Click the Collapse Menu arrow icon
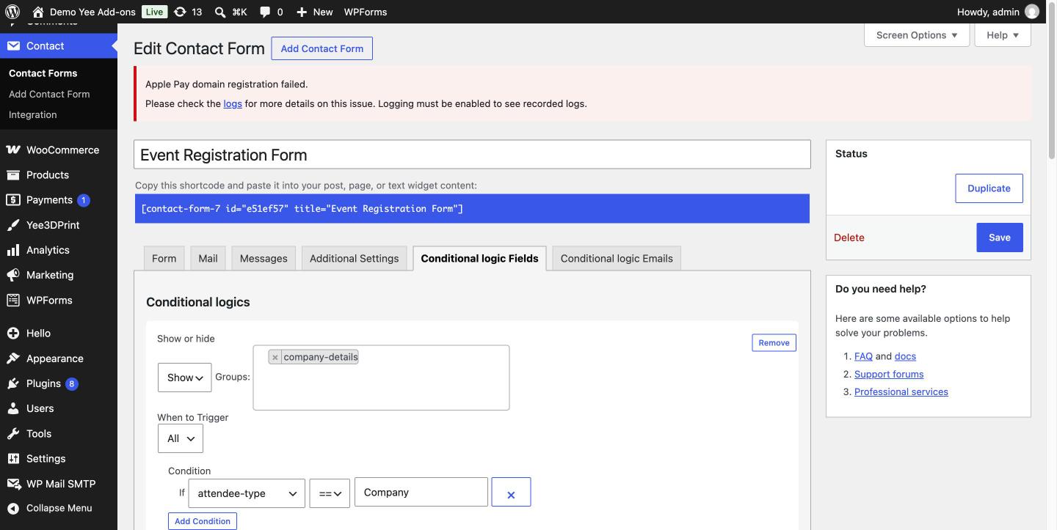The image size is (1057, 530). 13,508
